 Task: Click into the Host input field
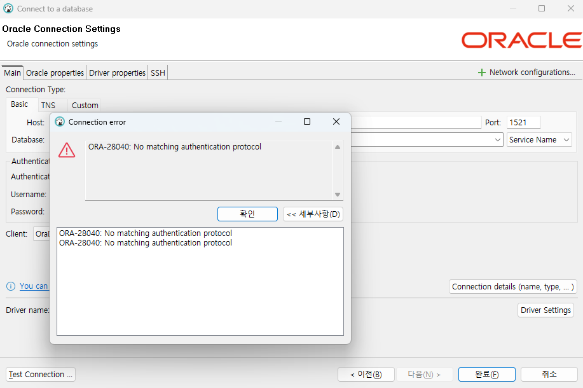[416, 122]
